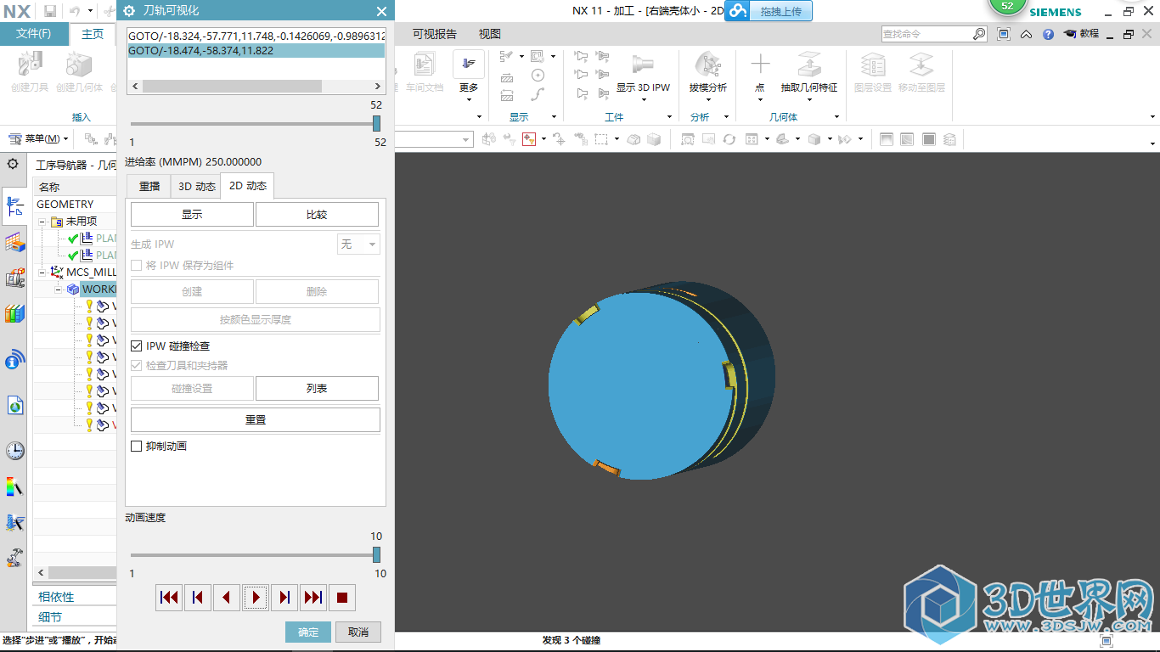Rewind tool path to start
The image size is (1160, 652).
point(169,598)
